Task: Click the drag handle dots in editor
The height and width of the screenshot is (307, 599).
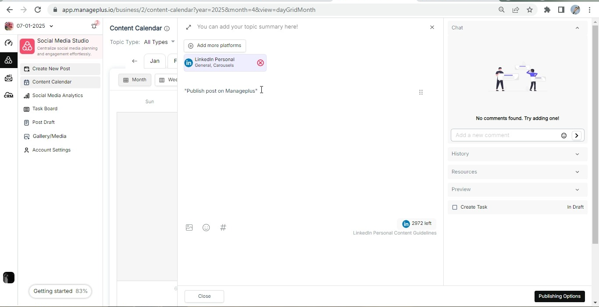Action: coord(421,92)
